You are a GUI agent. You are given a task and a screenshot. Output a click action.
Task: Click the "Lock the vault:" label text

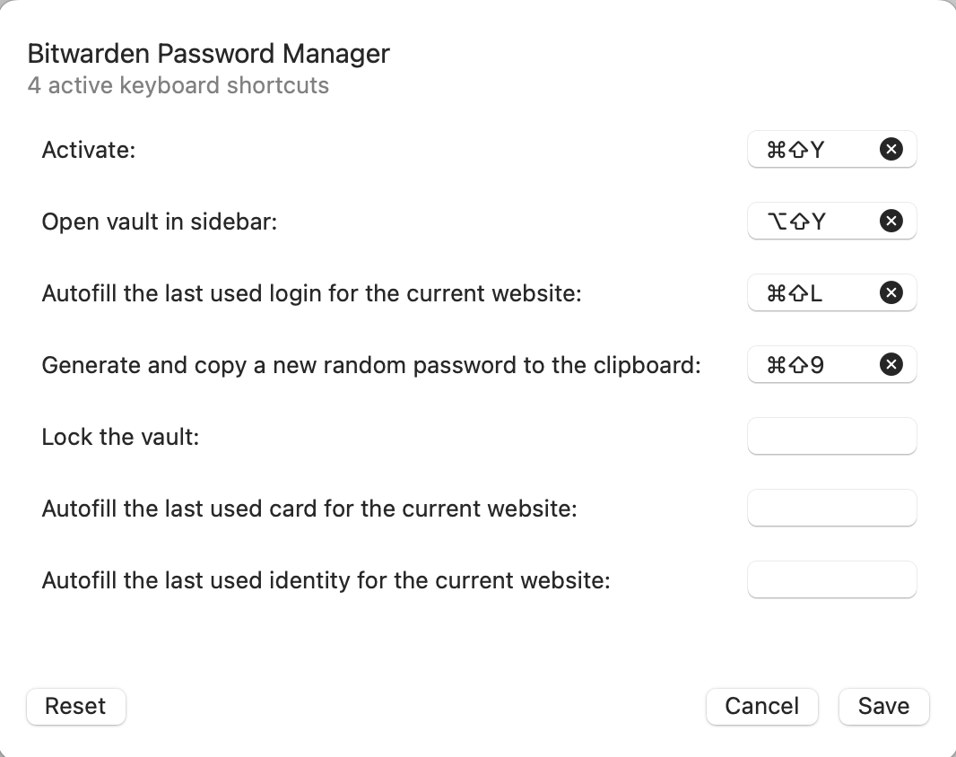click(x=120, y=438)
